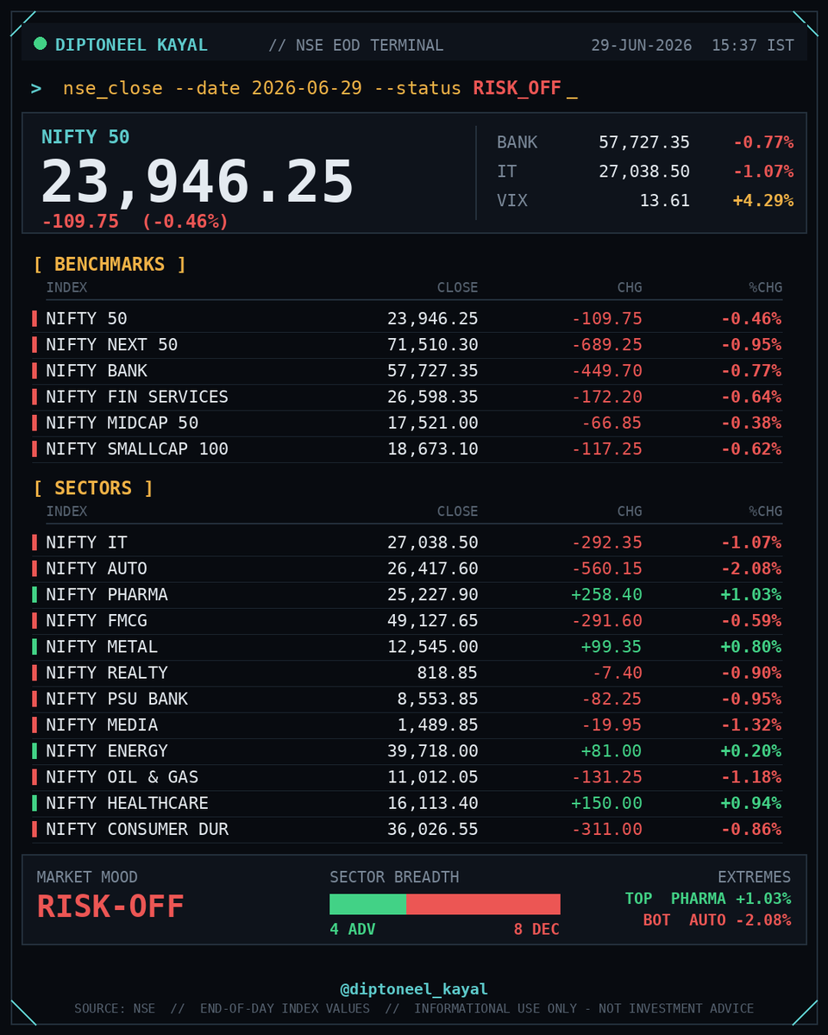828x1035 pixels.
Task: Click the red indicator bar beside NIFTY AUTO
Action: click(x=34, y=568)
